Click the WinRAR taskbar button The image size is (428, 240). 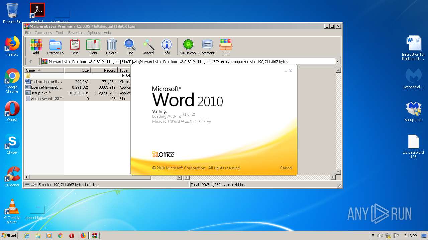(94, 236)
